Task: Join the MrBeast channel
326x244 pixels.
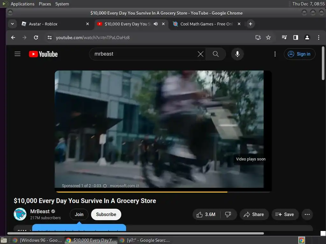Action: (x=79, y=214)
